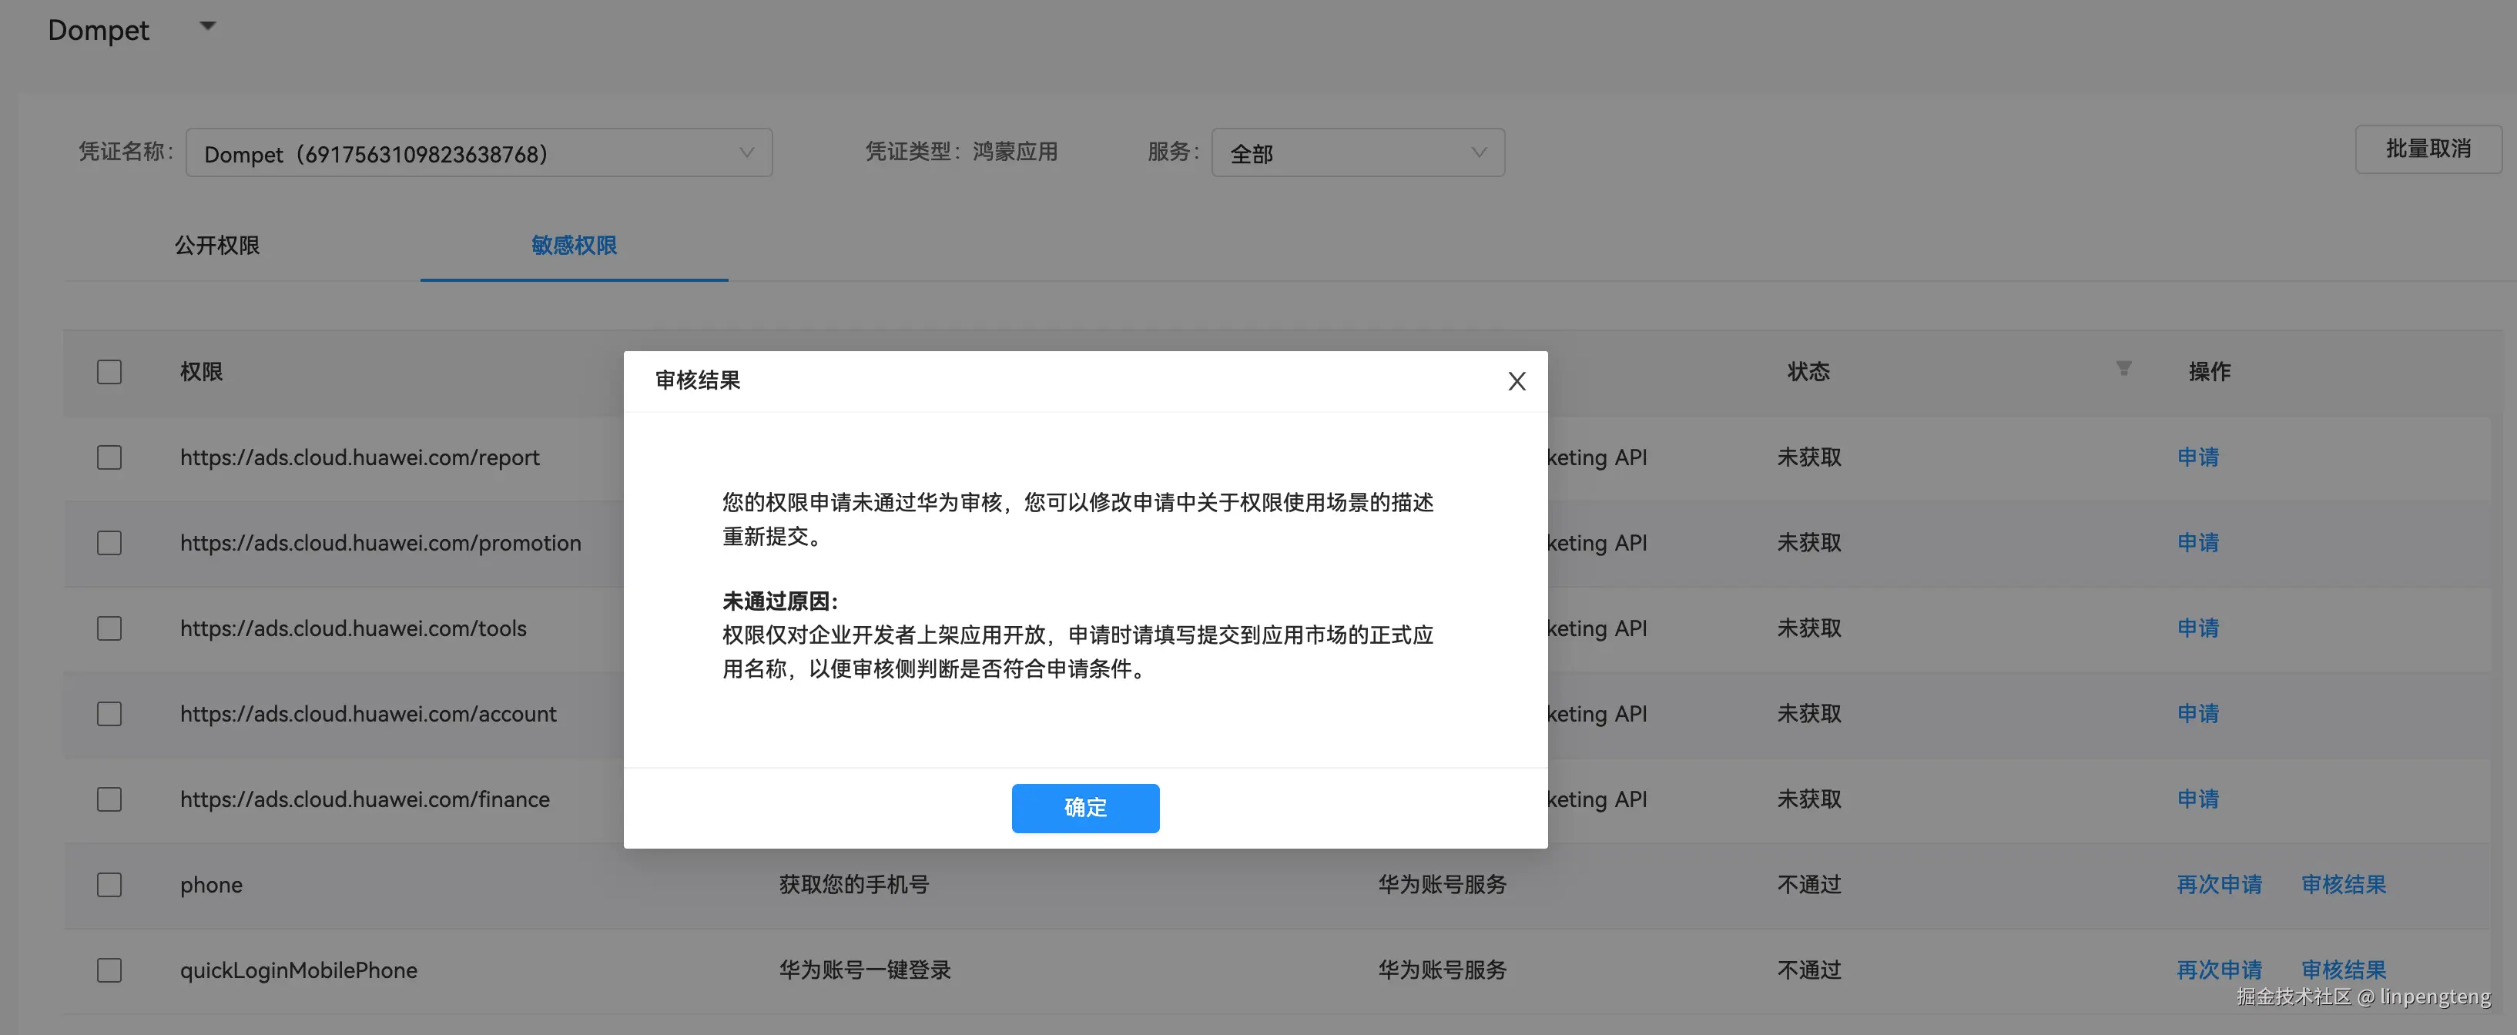
Task: Click the status column filter icon
Action: click(x=2123, y=368)
